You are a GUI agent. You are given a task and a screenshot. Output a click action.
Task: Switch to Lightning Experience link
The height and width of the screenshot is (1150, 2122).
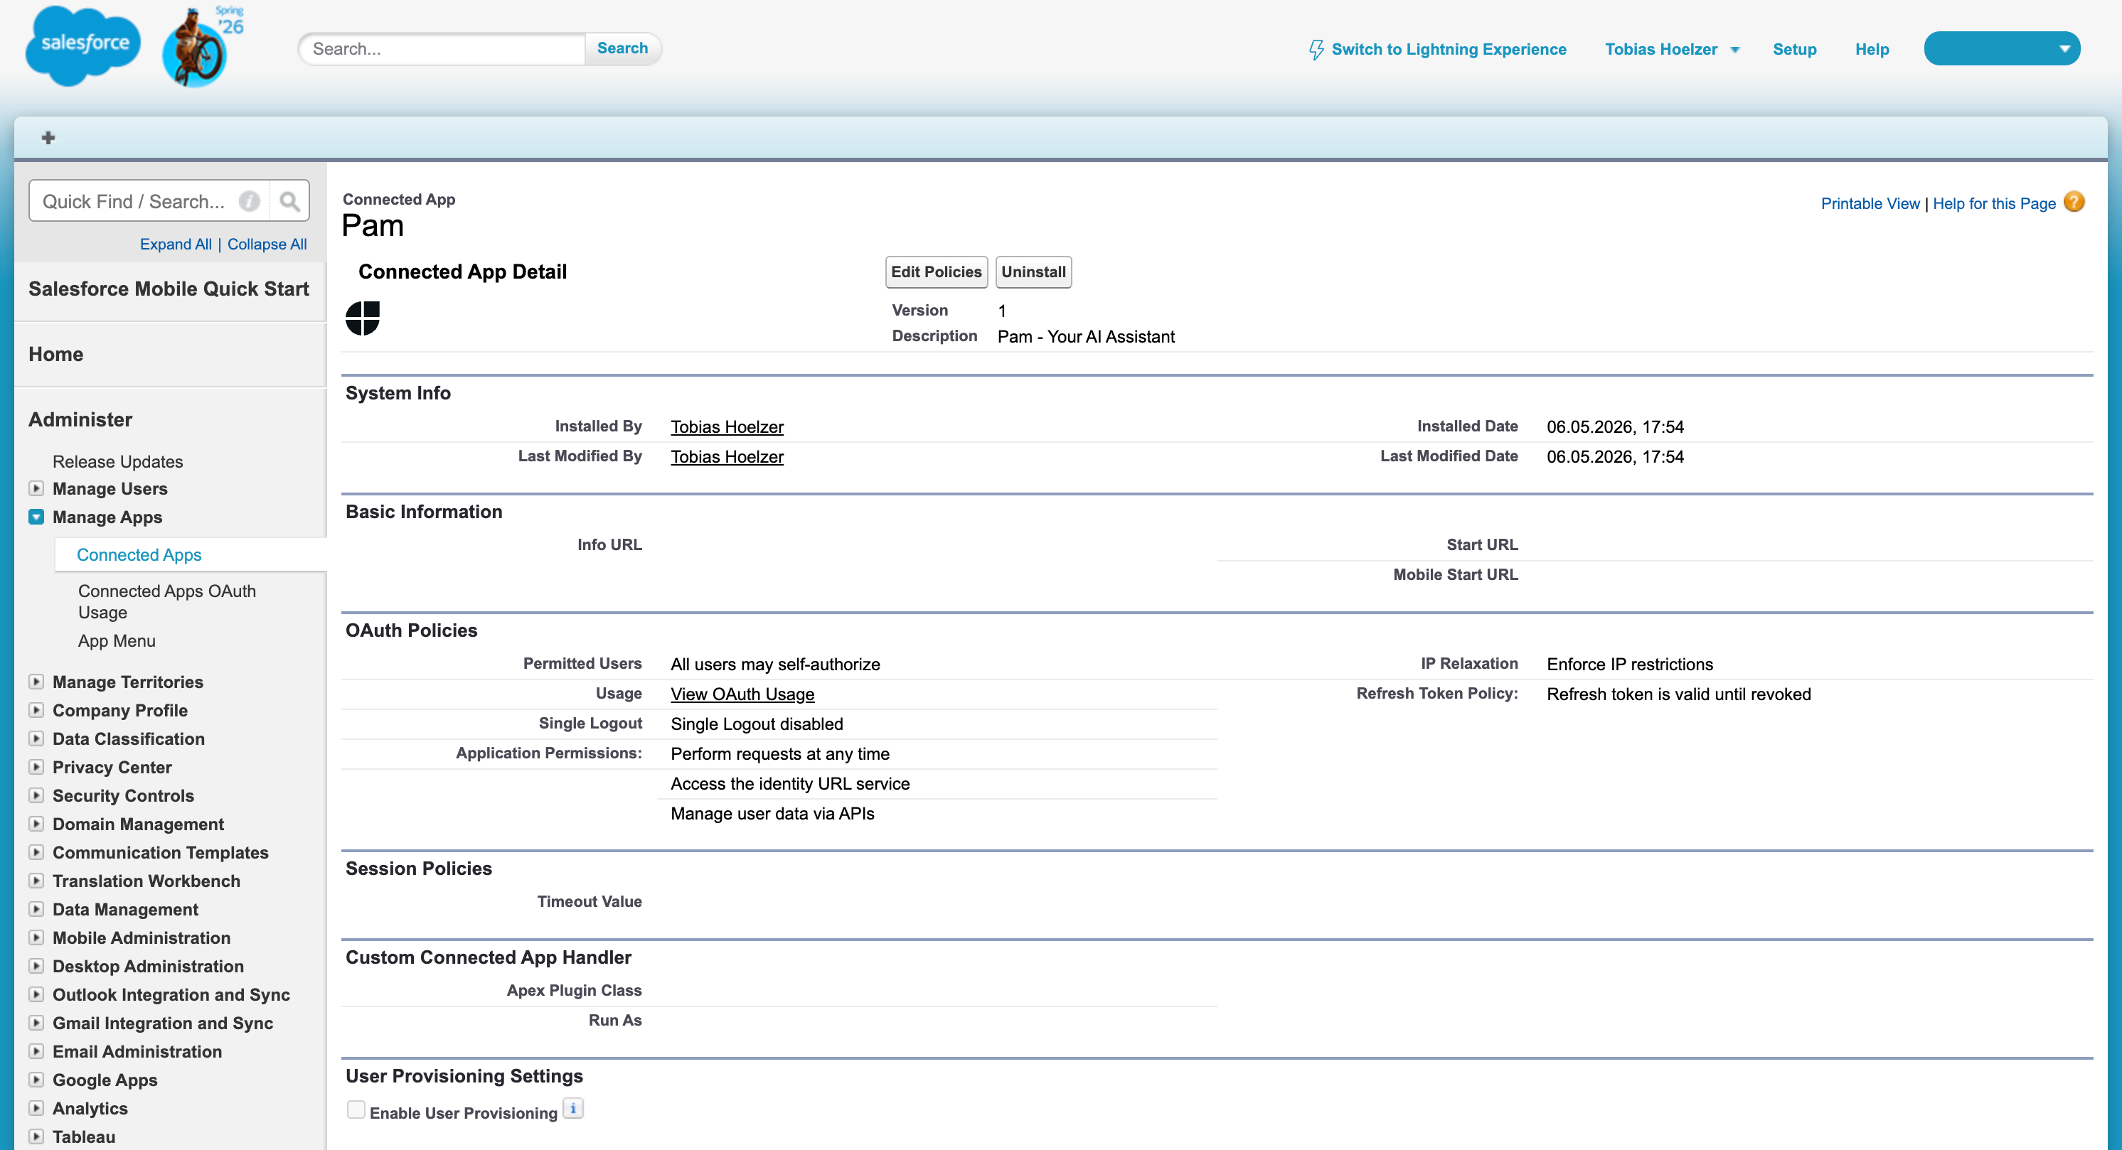click(x=1448, y=49)
